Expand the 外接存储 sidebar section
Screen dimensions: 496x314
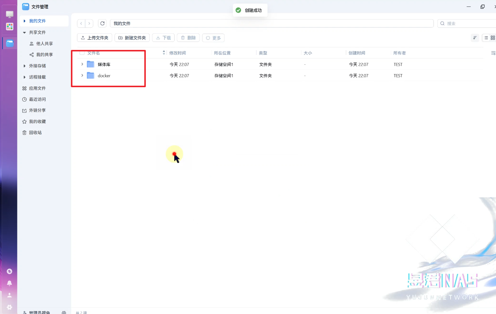(24, 66)
